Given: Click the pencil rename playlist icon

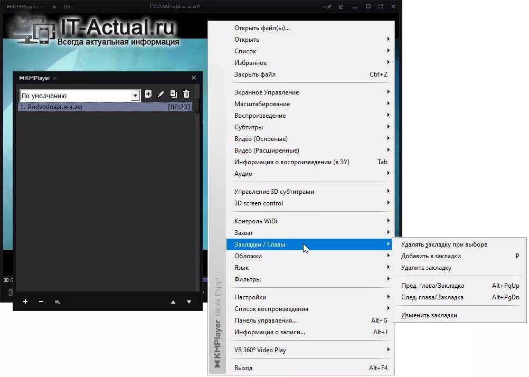Looking at the screenshot, I should 160,94.
